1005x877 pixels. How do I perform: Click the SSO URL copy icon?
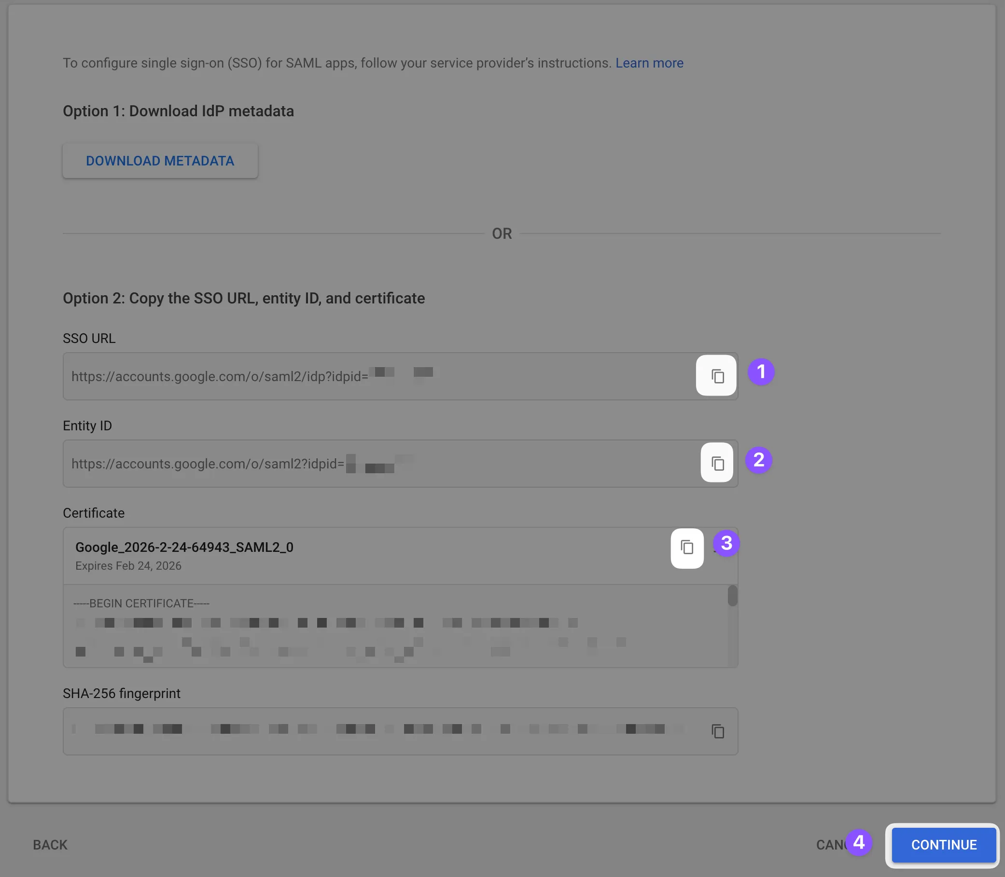click(x=717, y=376)
